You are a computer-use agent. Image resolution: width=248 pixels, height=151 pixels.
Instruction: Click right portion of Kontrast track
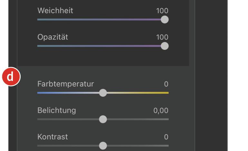tap(142, 146)
